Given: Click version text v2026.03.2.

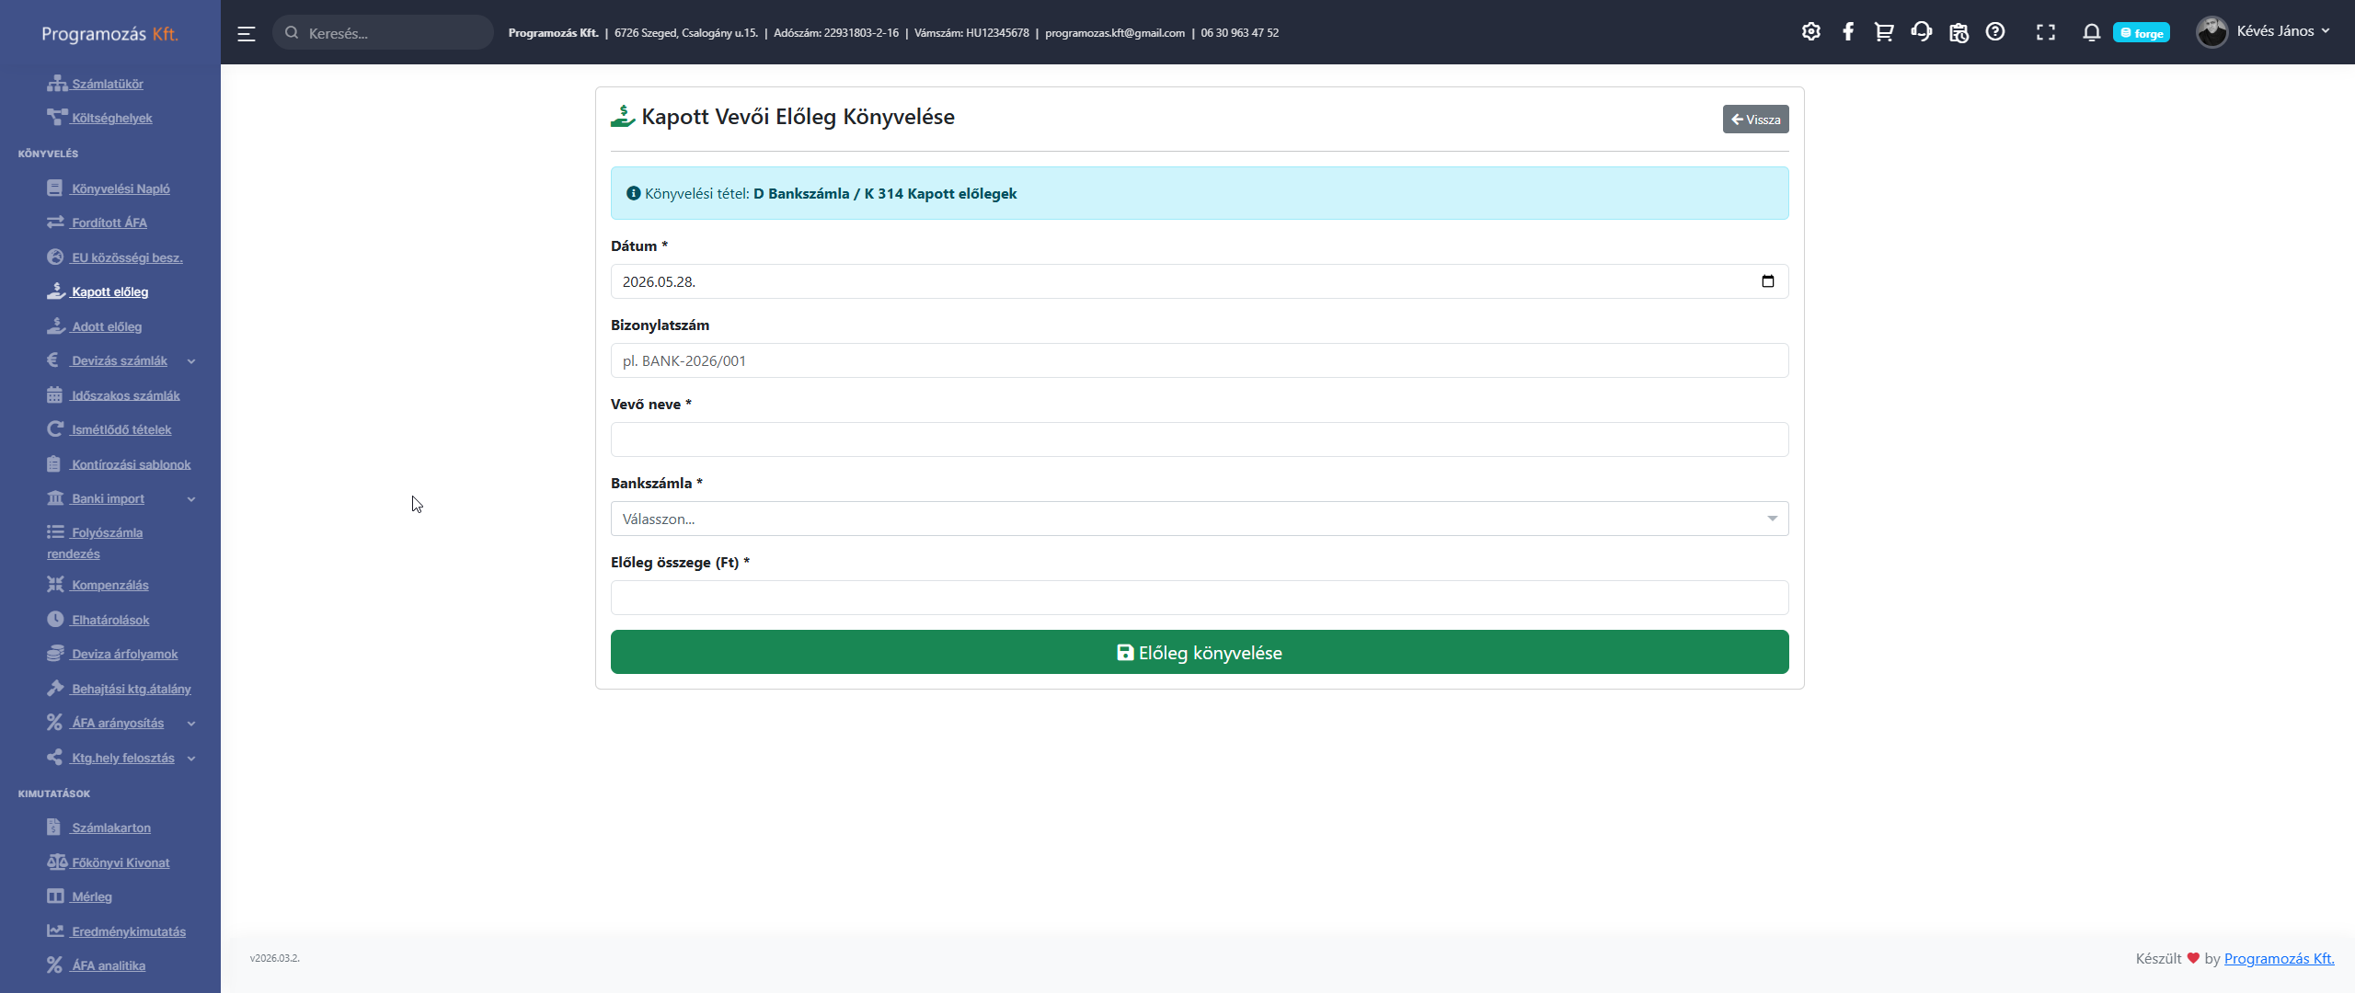Looking at the screenshot, I should pyautogui.click(x=275, y=958).
